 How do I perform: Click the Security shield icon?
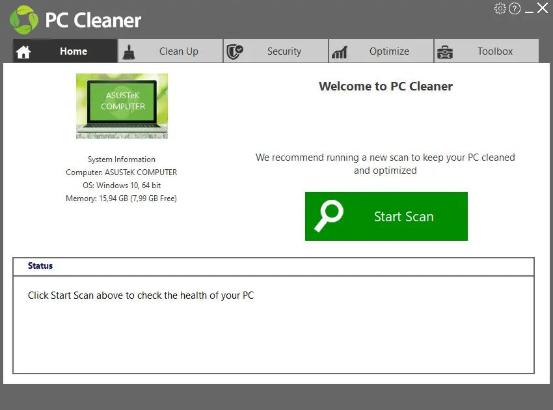tap(235, 51)
